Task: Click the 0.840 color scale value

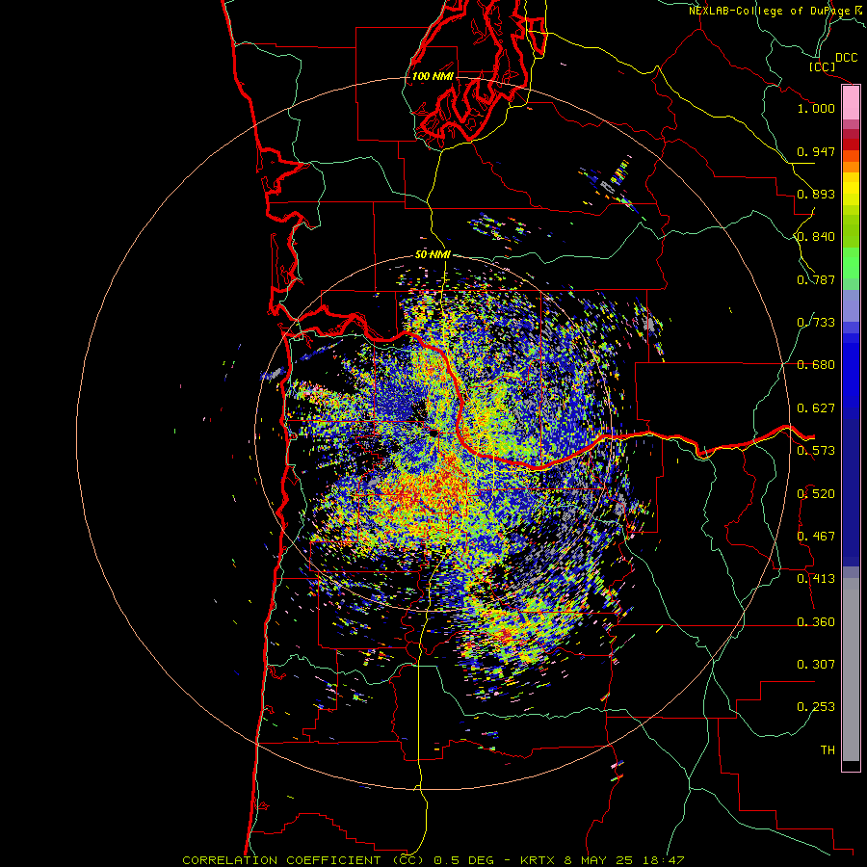Action: pos(816,237)
